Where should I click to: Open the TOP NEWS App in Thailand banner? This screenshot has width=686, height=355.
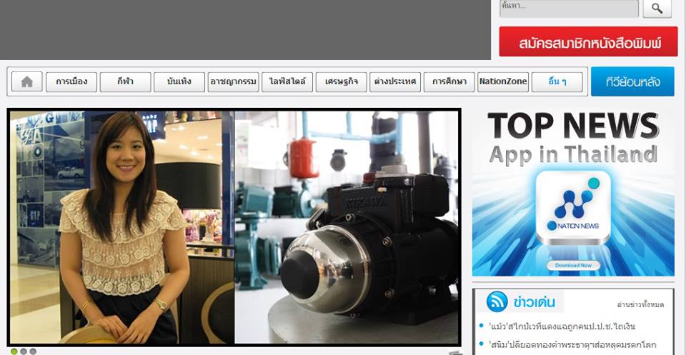tap(573, 192)
